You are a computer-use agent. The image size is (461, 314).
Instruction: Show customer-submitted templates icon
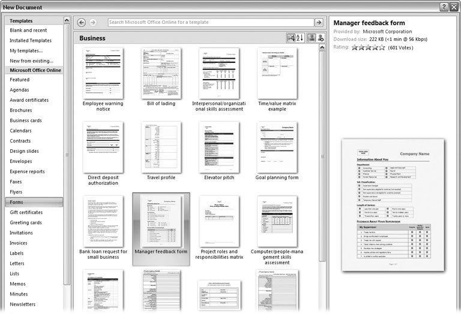coord(312,38)
